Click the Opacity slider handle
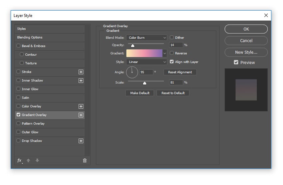The height and width of the screenshot is (185, 283). [x=133, y=46]
